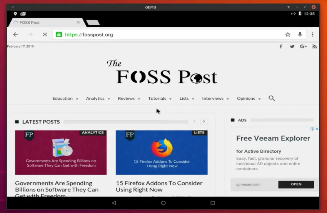
Task: Click the LATEST POSTS heading
Action: pyautogui.click(x=41, y=122)
